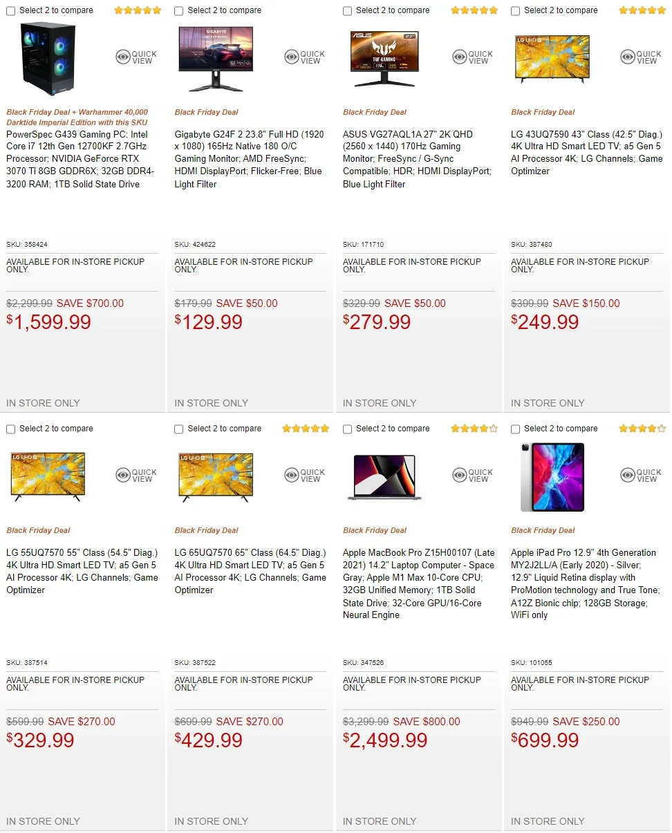Open Apple iPad Pro 12.9" product title
This screenshot has height=833, width=672.
coord(585,583)
